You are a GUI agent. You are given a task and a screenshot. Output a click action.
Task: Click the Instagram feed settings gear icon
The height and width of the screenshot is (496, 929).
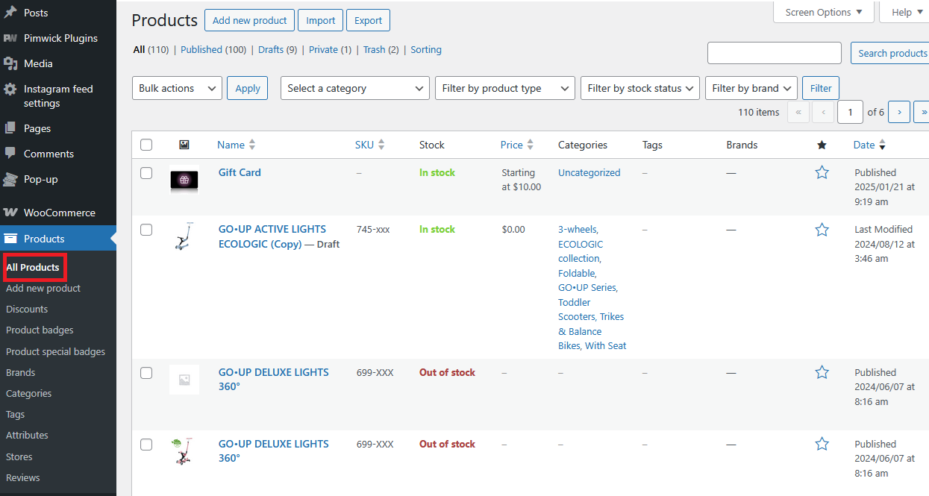tap(10, 89)
